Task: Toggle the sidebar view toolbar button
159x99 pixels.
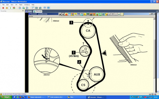Action: (x=33, y=8)
